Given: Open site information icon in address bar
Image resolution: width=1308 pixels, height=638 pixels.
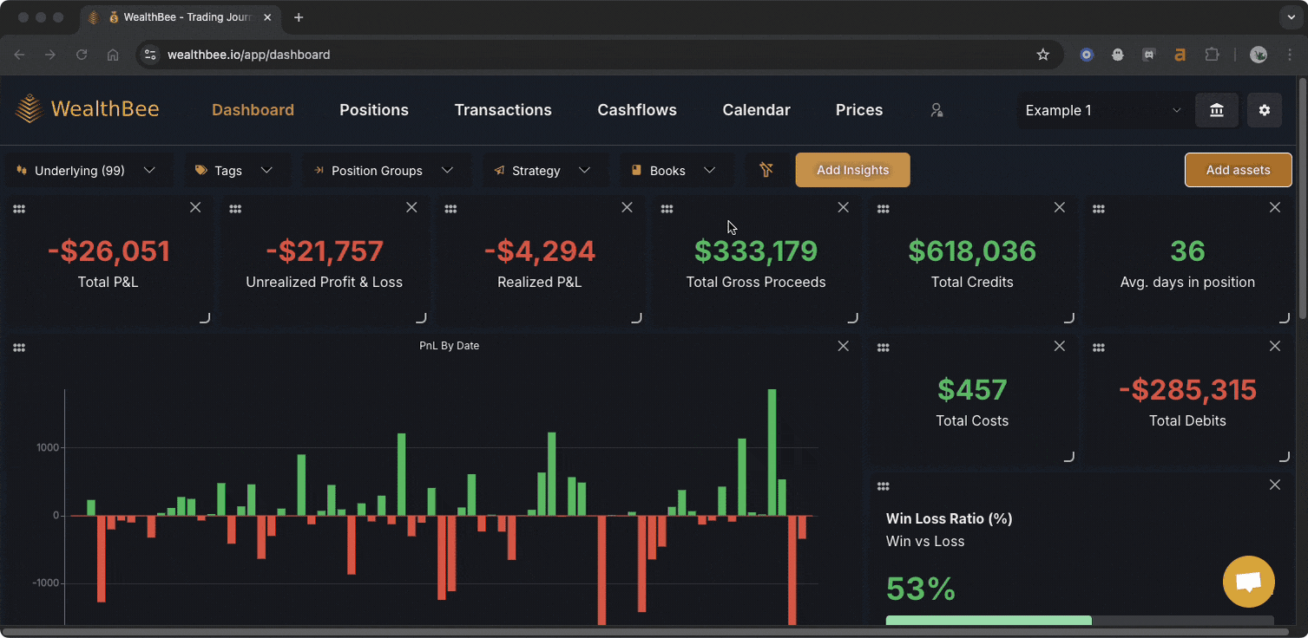Looking at the screenshot, I should point(150,55).
